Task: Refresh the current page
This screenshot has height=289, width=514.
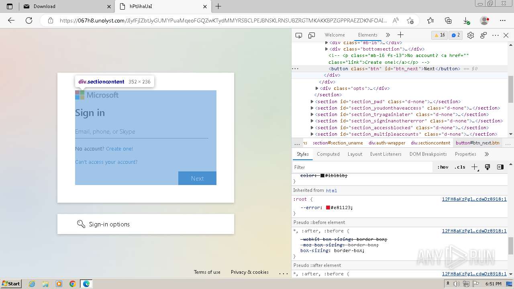Action: pos(29,20)
